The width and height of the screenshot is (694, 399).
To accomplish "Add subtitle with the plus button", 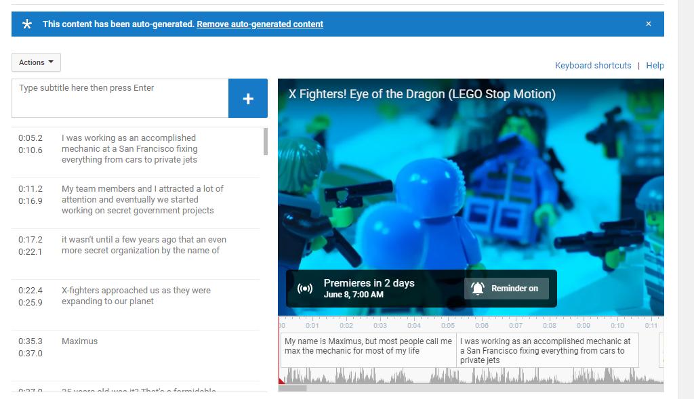I will tap(248, 98).
